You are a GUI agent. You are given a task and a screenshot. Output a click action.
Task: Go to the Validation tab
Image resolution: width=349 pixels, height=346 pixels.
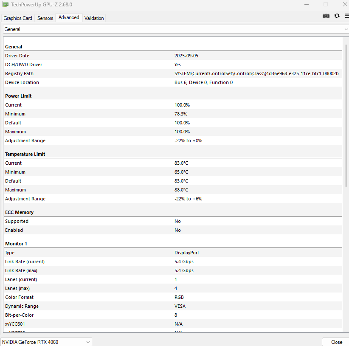(x=94, y=18)
